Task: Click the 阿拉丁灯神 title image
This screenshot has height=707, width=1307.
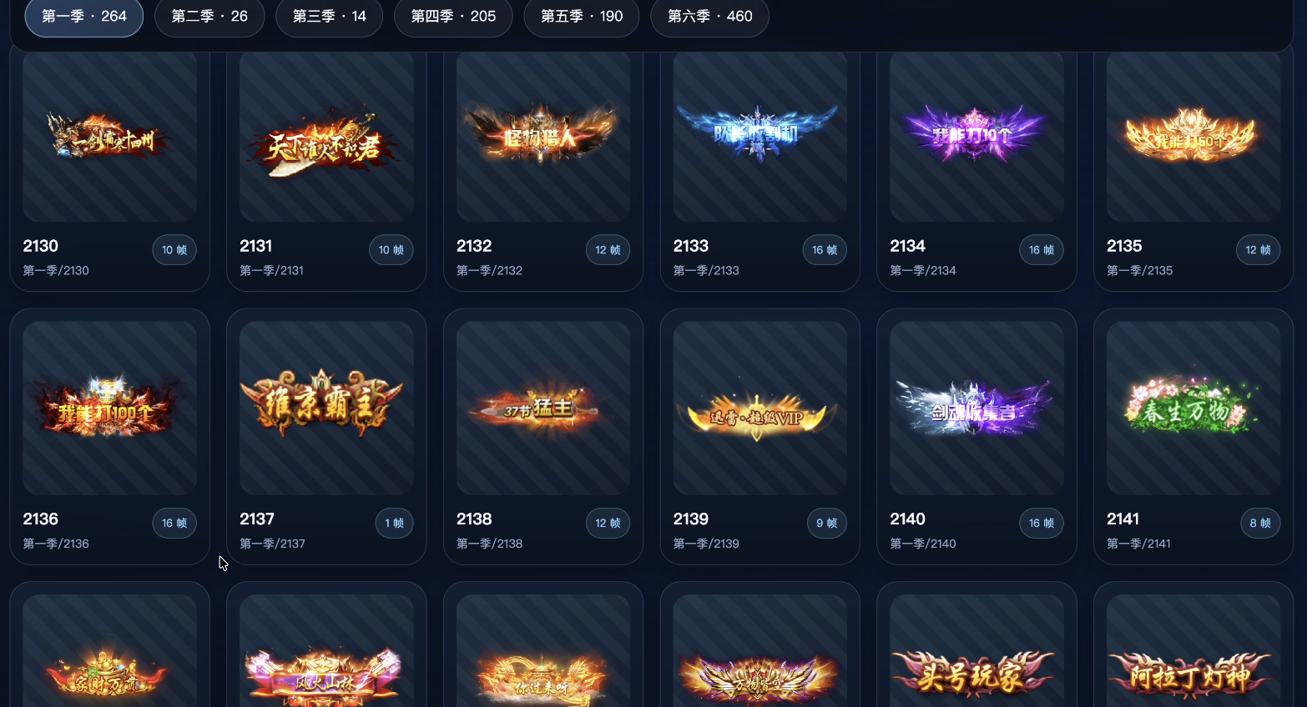Action: (1193, 651)
